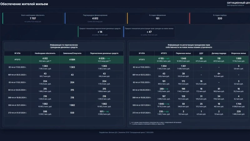Screen dimensions: 250x141
Task: Click the "Необходимо обеспечить" column header
Action: pyautogui.click(x=45, y=53)
